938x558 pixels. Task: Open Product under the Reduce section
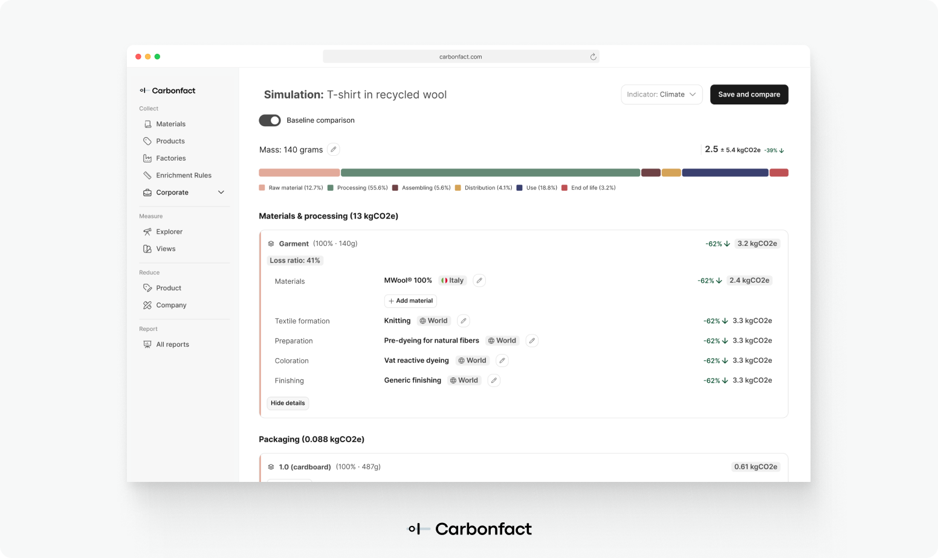169,288
